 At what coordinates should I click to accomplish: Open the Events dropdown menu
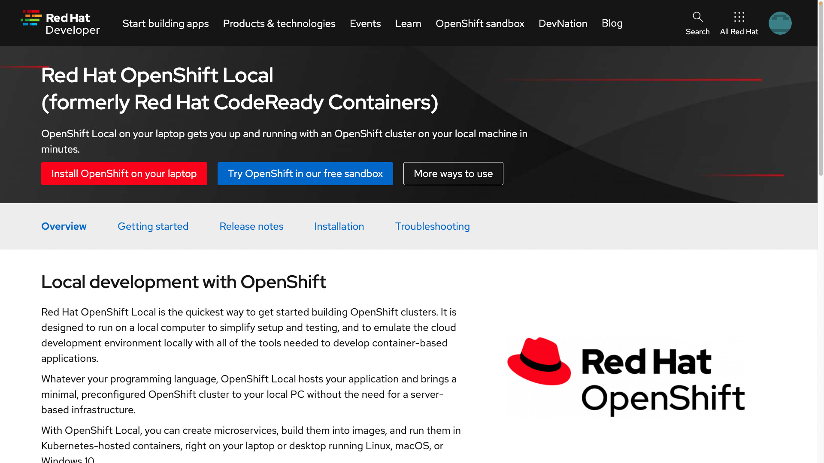tap(365, 23)
